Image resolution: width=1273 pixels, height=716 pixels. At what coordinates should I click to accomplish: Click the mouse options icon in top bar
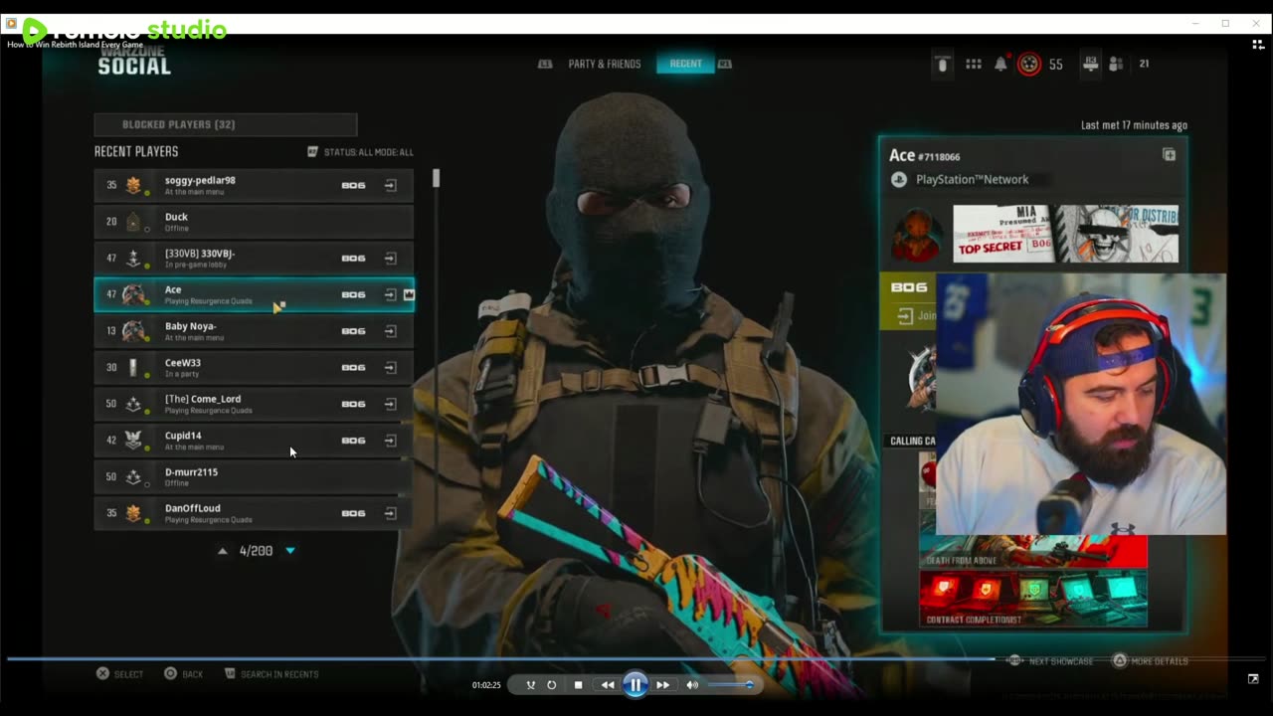pos(943,64)
